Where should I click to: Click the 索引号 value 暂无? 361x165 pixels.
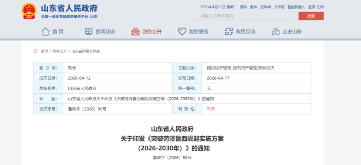(72, 68)
